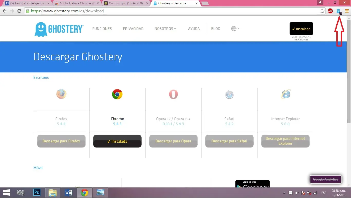Screen dimensions: 351x198
Task: Click Ver todas las versiones link
Action: pos(301,38)
